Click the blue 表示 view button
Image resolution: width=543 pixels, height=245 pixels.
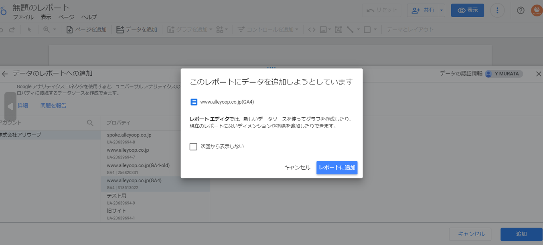[x=467, y=10]
